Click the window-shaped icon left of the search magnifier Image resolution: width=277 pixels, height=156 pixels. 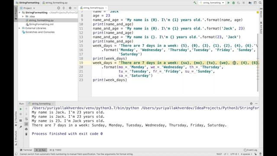tap(255, 3)
